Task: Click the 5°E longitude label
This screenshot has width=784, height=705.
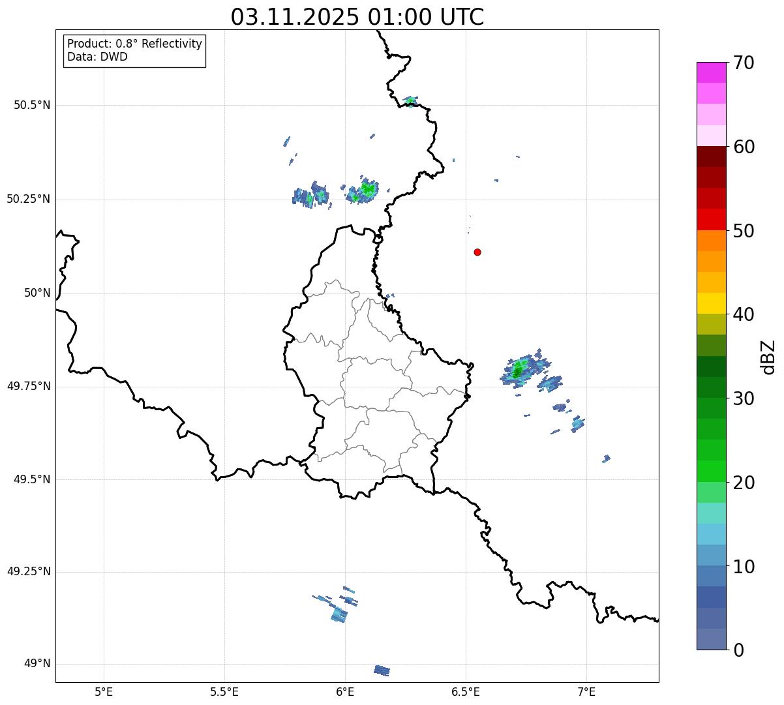Action: click(104, 691)
